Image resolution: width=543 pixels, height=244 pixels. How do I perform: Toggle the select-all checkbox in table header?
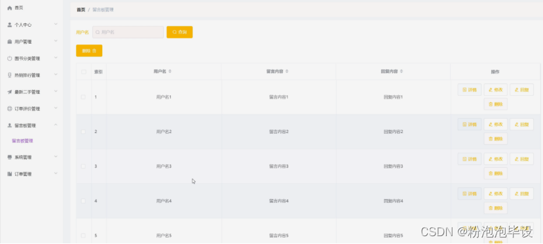[83, 72]
